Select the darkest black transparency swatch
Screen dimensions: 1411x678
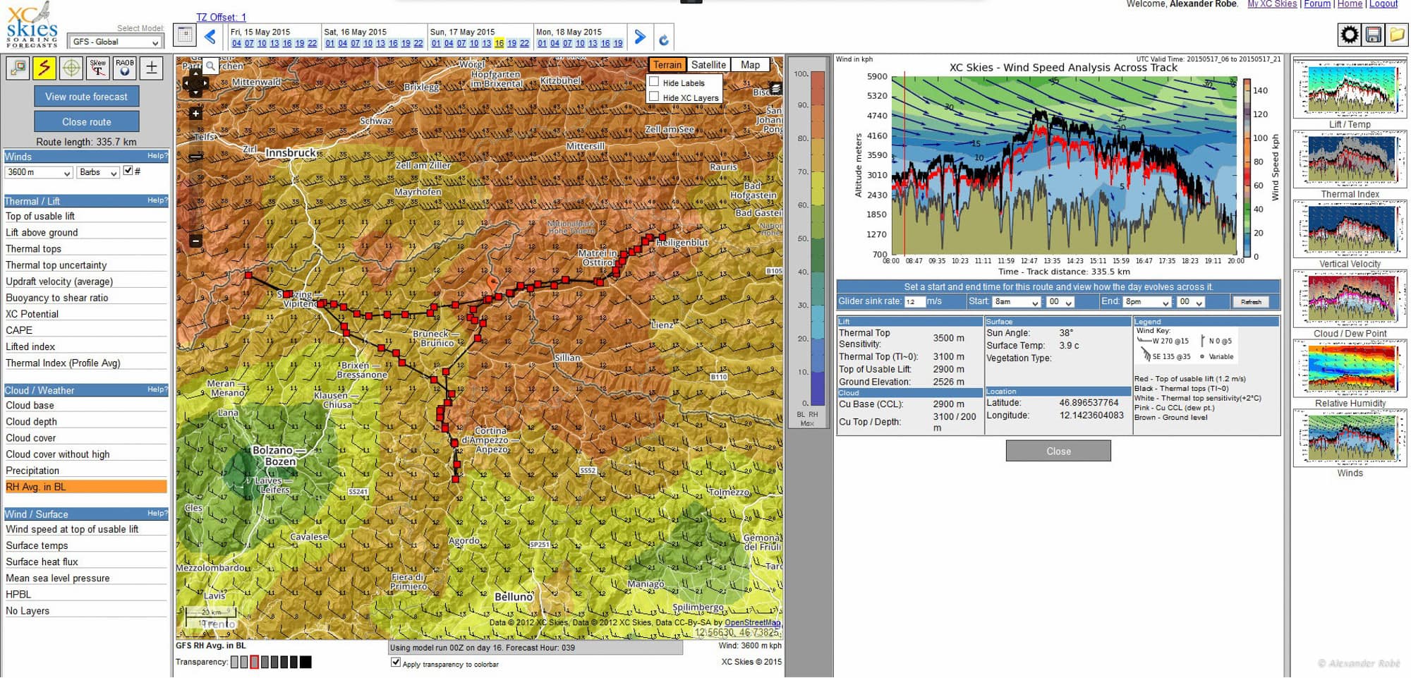coord(305,662)
